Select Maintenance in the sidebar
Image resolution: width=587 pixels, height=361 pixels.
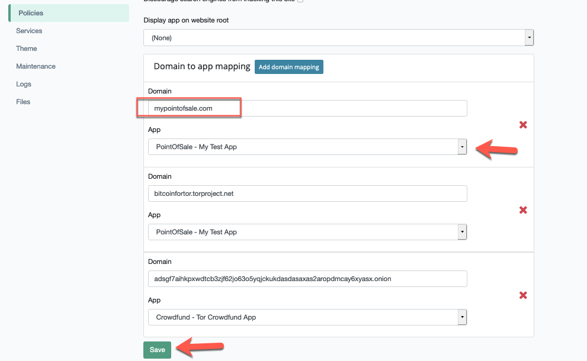[36, 66]
